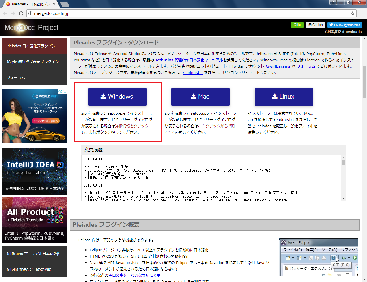Open the Chrome three-dot menu
This screenshot has width=367, height=282.
(362, 13)
